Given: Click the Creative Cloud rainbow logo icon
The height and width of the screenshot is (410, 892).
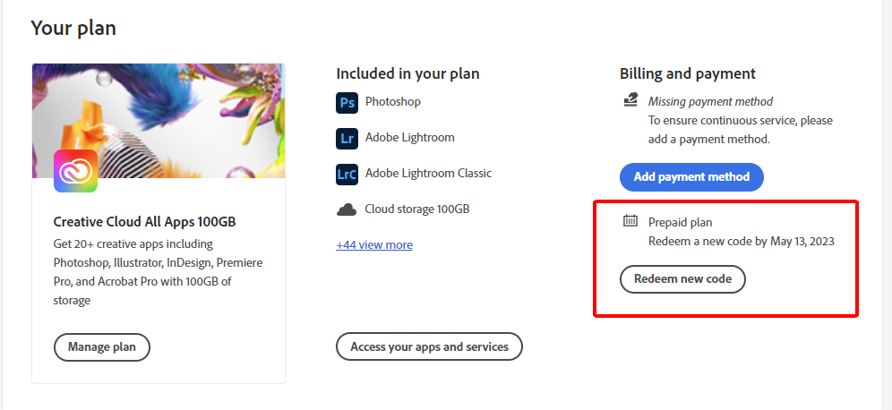Looking at the screenshot, I should tap(75, 170).
